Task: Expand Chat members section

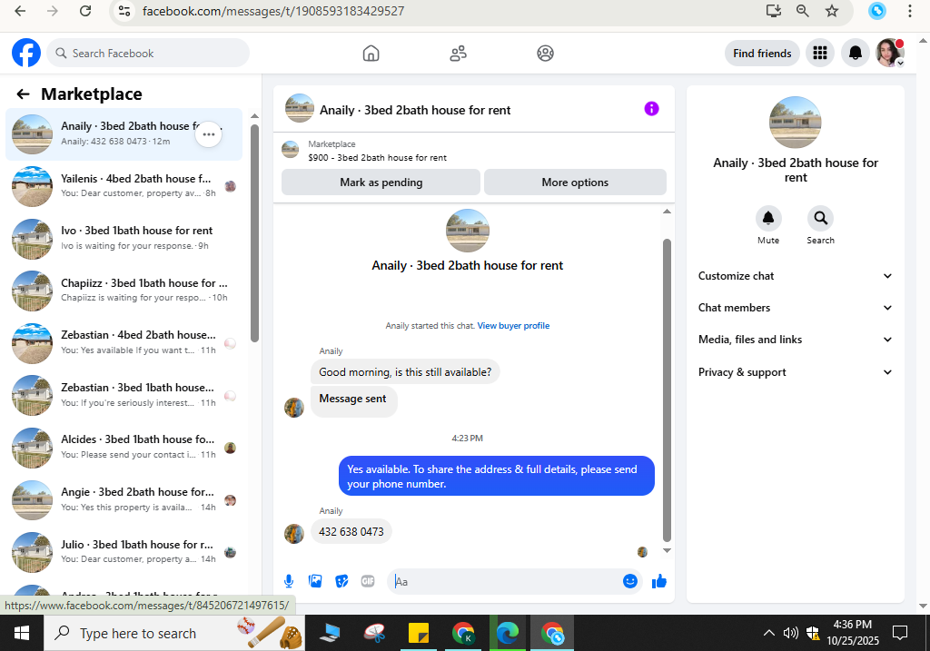Action: pyautogui.click(x=795, y=308)
